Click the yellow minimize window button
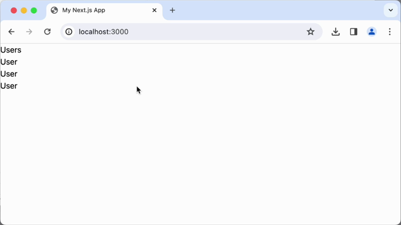 tap(24, 11)
